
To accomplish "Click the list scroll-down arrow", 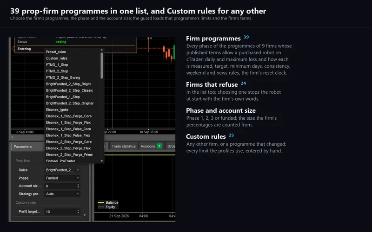I will (x=102, y=161).
